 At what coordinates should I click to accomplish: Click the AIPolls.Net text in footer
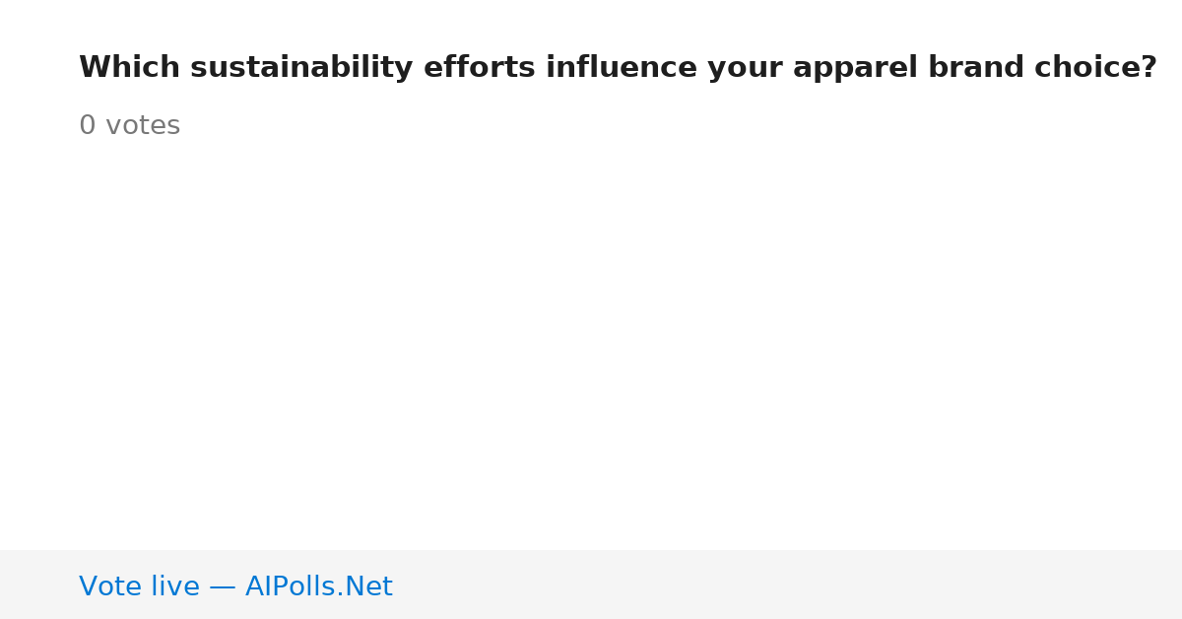(x=318, y=586)
